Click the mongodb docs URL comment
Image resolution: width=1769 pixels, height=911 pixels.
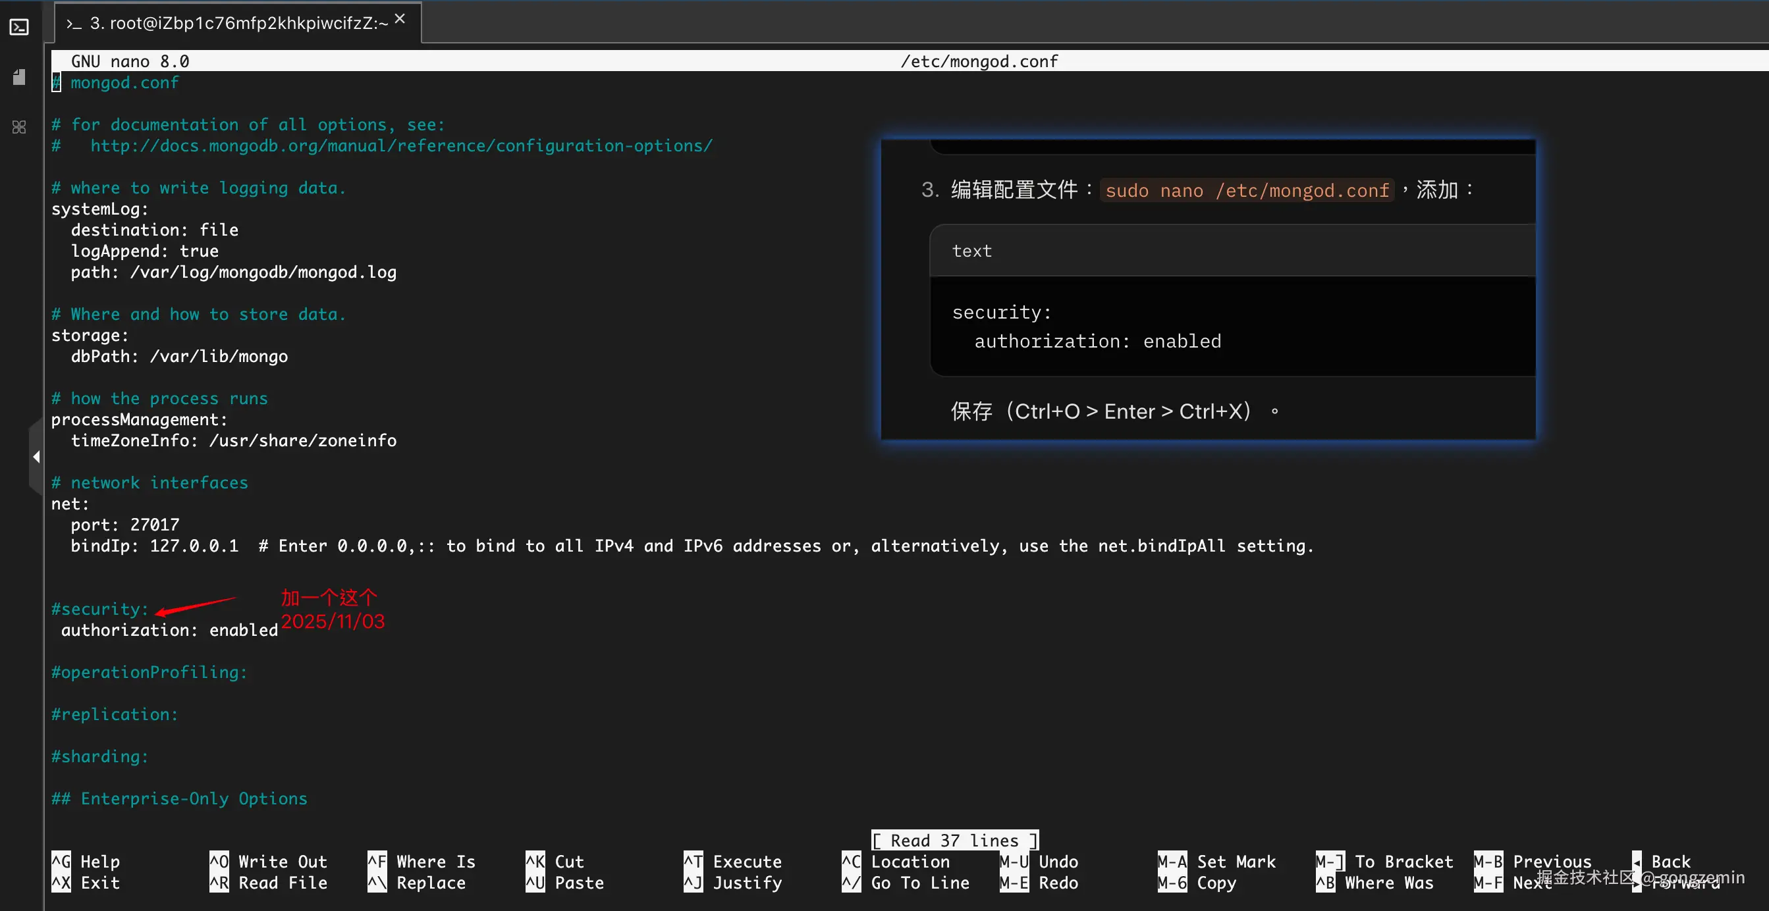click(x=401, y=145)
